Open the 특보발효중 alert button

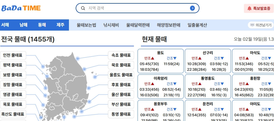point(259,8)
